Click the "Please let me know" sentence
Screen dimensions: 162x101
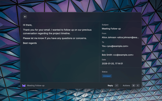coord(55,38)
